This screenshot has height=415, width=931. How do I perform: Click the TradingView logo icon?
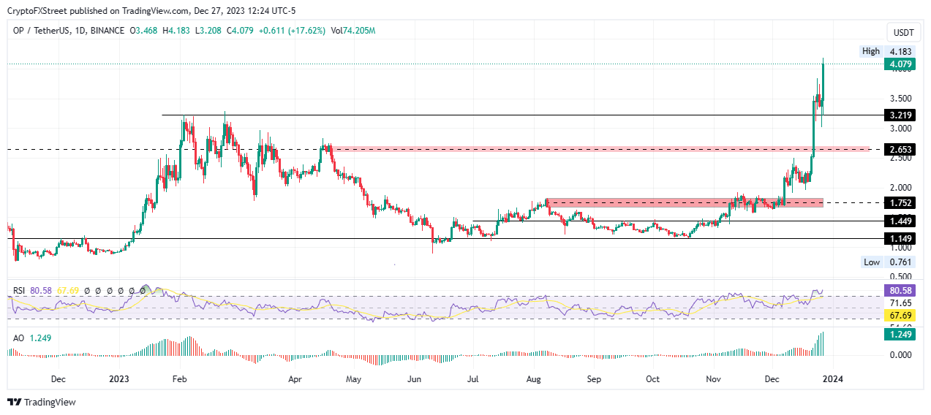(x=14, y=402)
